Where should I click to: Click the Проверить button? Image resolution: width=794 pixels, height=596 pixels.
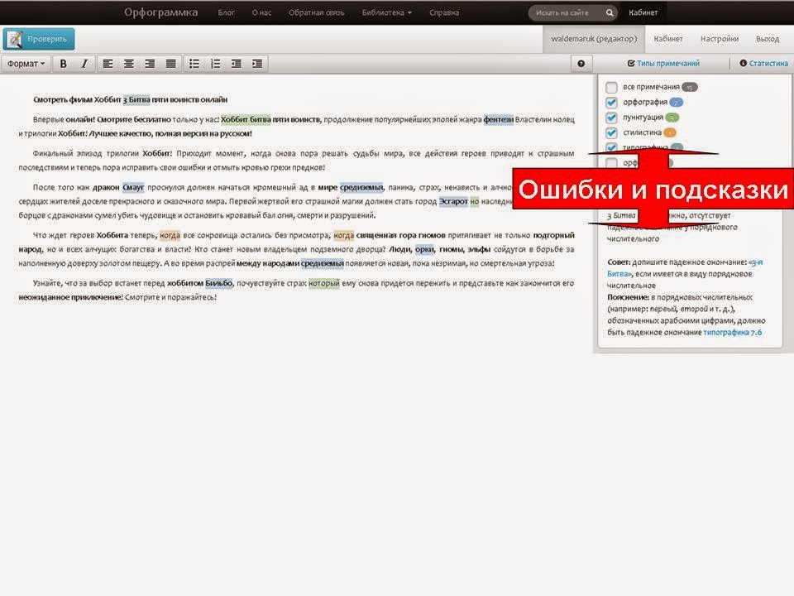click(x=39, y=39)
